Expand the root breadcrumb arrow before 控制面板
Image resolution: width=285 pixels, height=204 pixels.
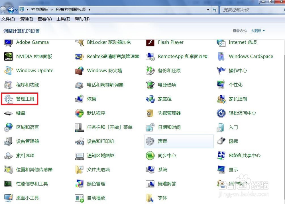tap(27, 10)
